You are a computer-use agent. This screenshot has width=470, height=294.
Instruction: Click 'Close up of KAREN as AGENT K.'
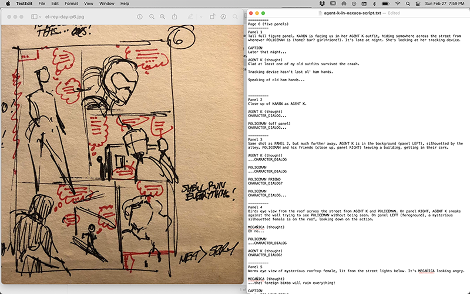(277, 104)
